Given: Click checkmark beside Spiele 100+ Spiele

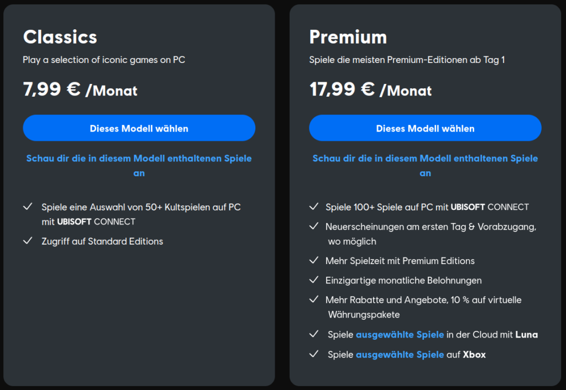Looking at the screenshot, I should 314,207.
